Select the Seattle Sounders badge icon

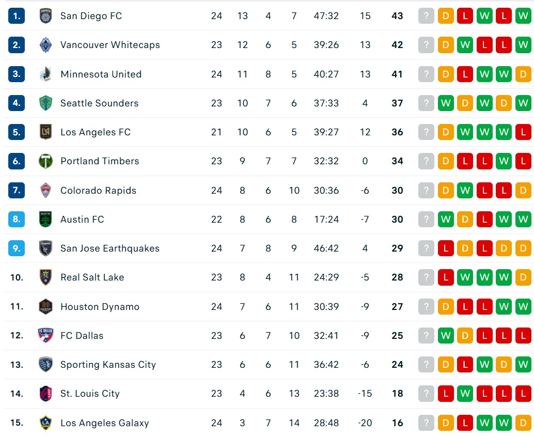[45, 103]
